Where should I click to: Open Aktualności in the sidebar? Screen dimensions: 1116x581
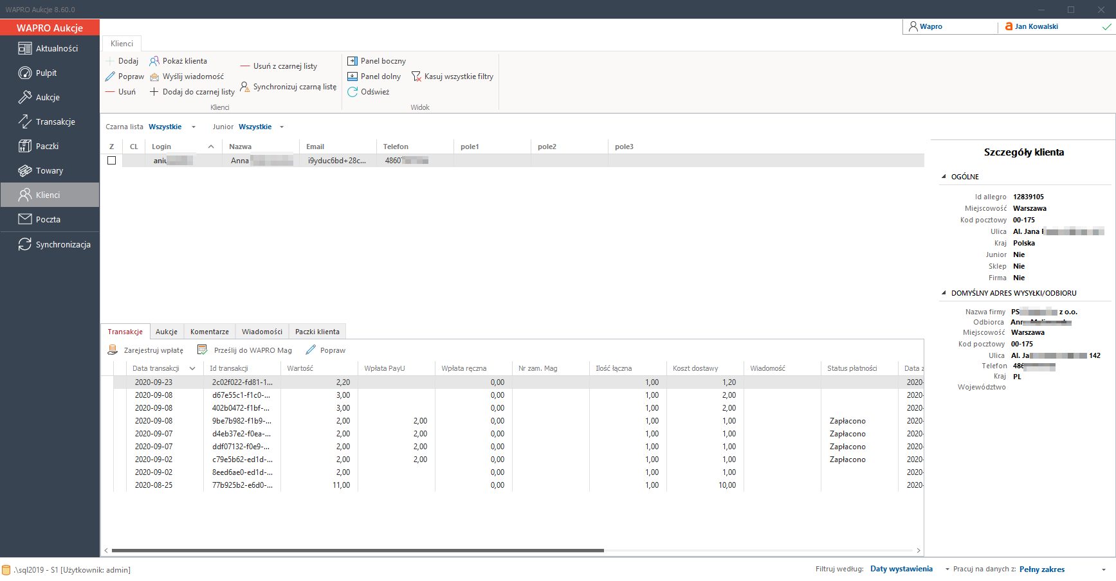[50, 48]
